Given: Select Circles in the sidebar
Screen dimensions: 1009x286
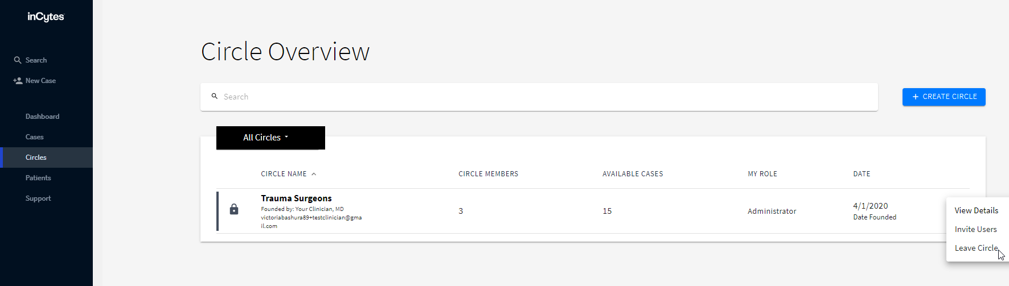Looking at the screenshot, I should [36, 157].
